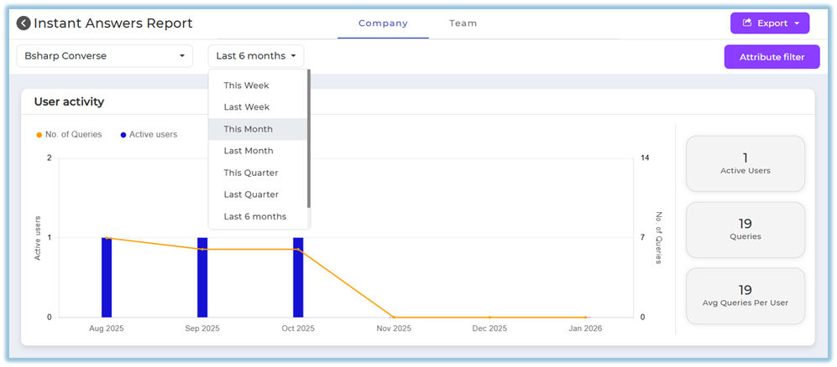837x367 pixels.
Task: Choose This Month option
Action: point(248,129)
